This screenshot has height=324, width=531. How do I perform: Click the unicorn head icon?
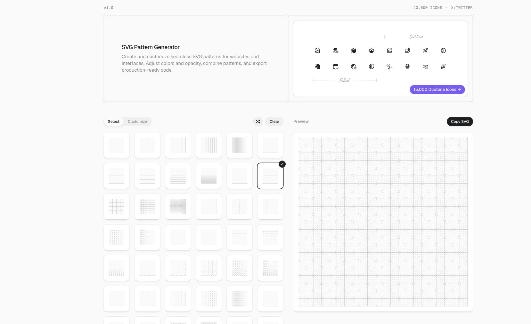coord(318,67)
